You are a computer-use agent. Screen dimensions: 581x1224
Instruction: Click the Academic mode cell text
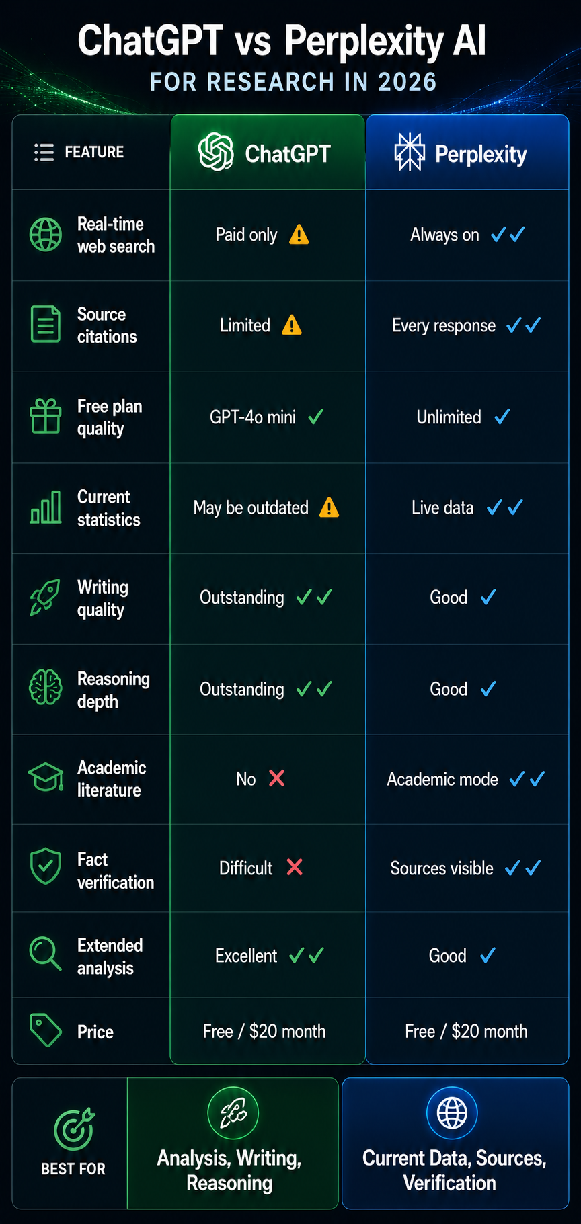pos(442,779)
